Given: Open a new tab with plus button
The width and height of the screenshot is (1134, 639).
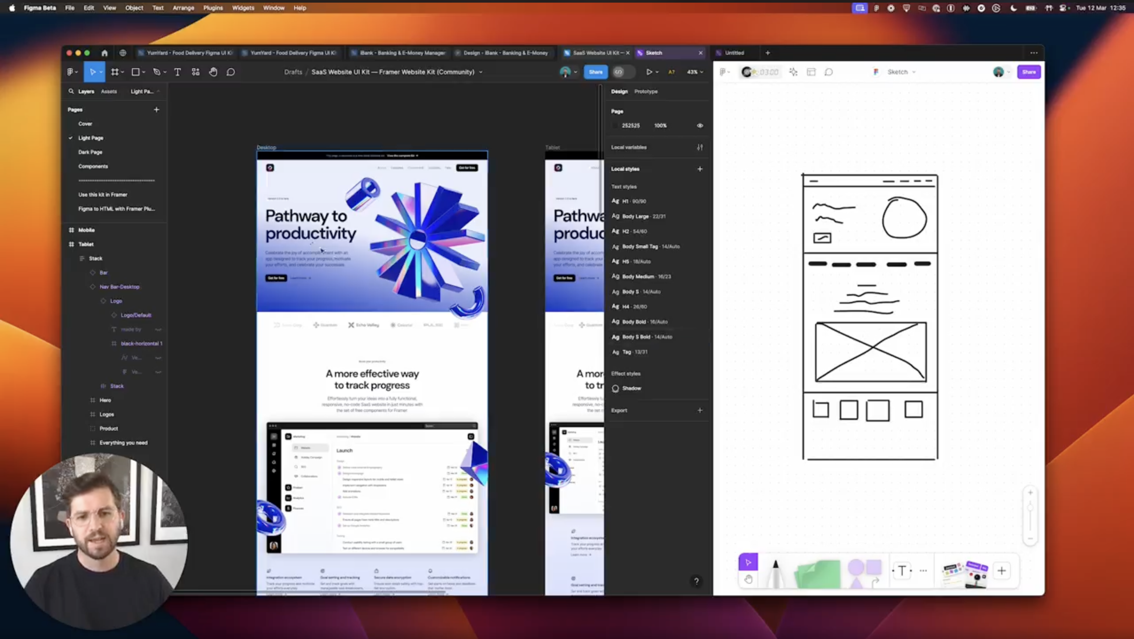Looking at the screenshot, I should [x=768, y=53].
